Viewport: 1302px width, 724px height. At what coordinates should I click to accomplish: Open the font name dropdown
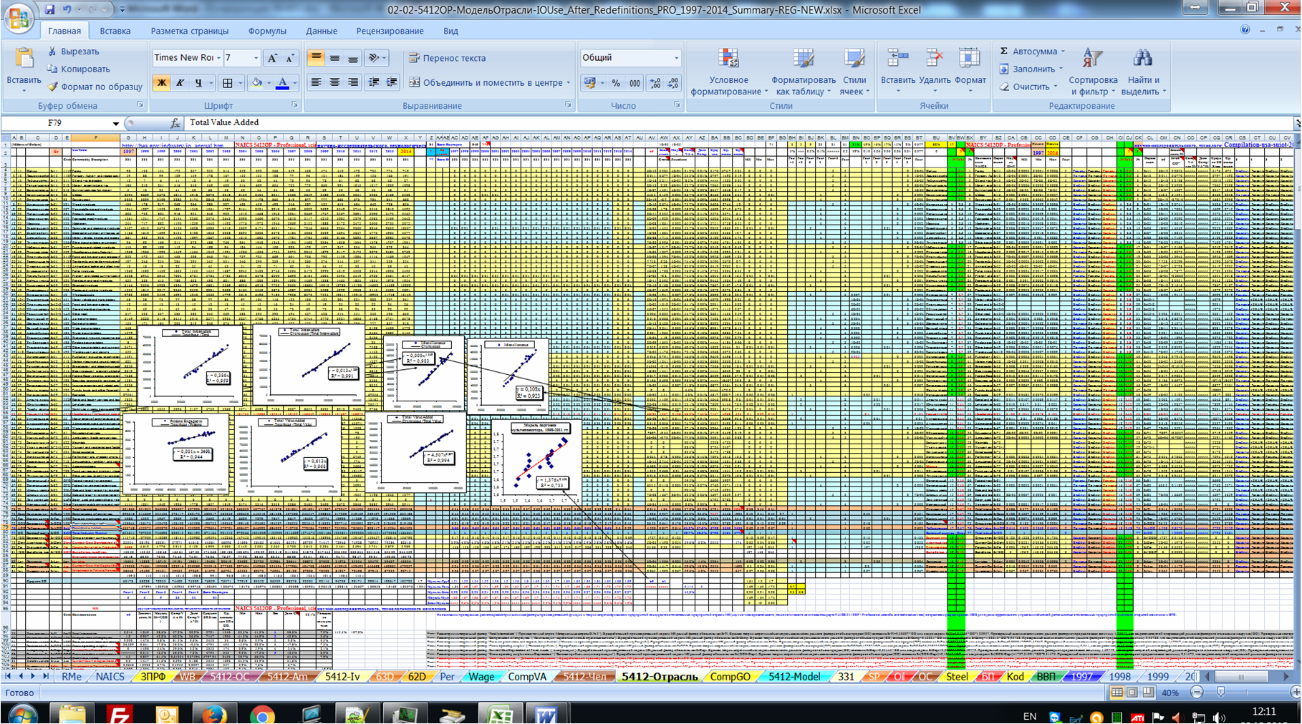pos(218,58)
